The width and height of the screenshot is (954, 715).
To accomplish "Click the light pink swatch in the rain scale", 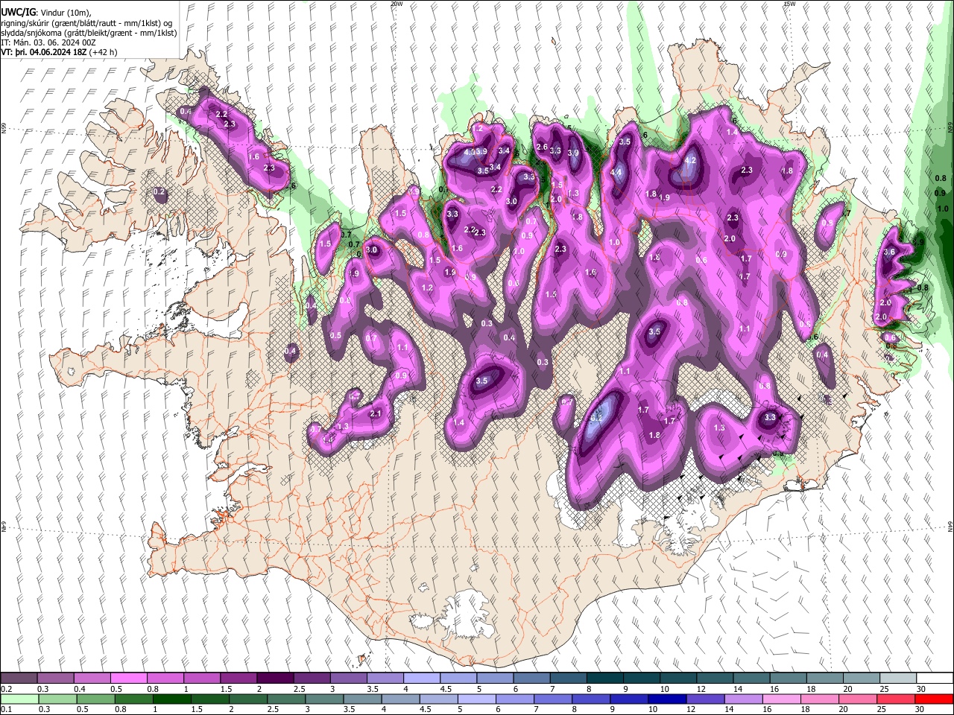I will [781, 699].
